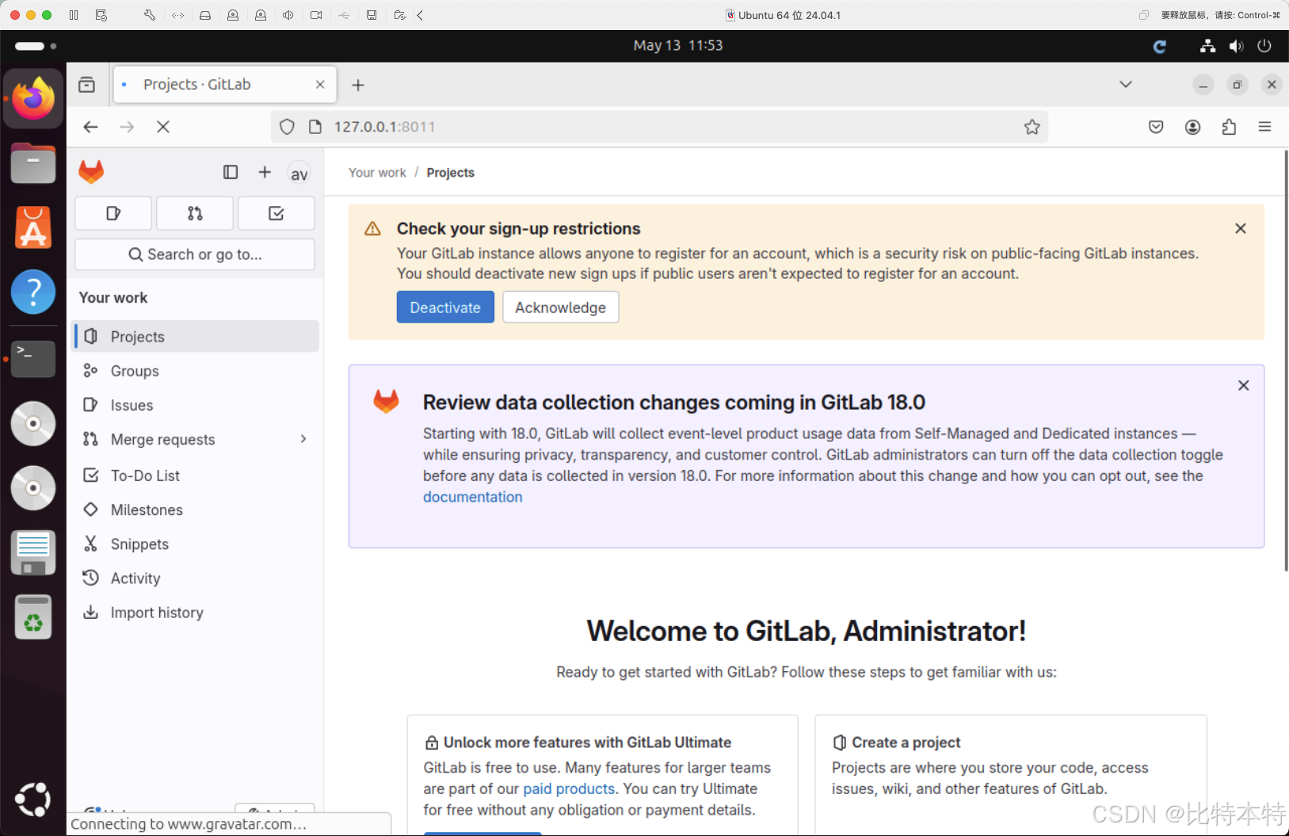Viewport: 1289px width, 836px height.
Task: Open the Firefox hamburger menu
Action: click(x=1264, y=127)
